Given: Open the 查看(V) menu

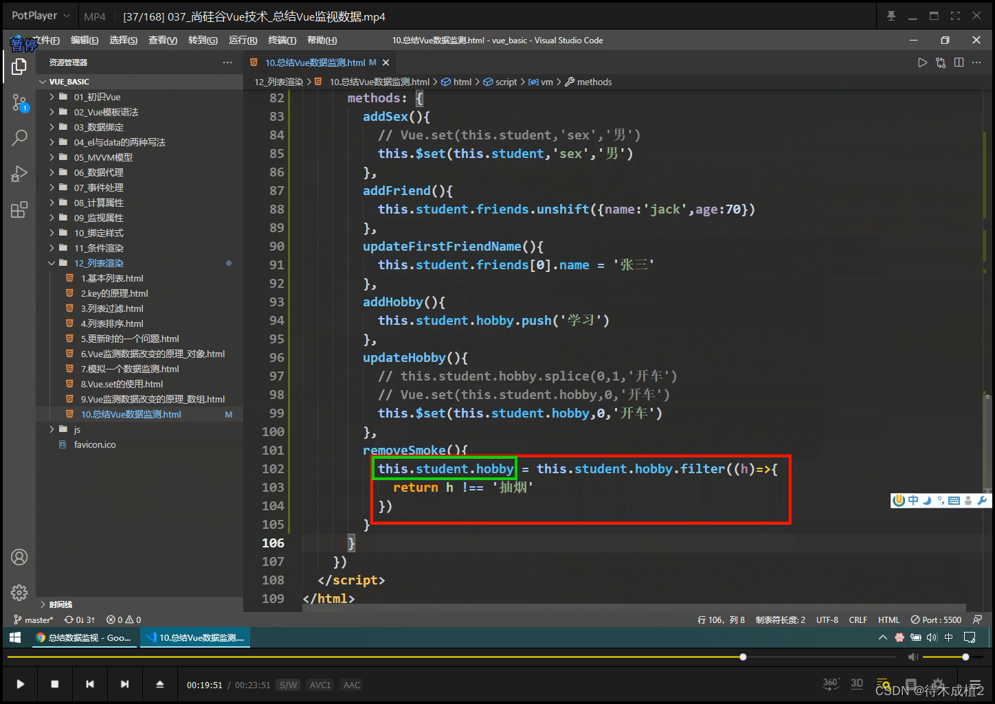Looking at the screenshot, I should coord(163,41).
